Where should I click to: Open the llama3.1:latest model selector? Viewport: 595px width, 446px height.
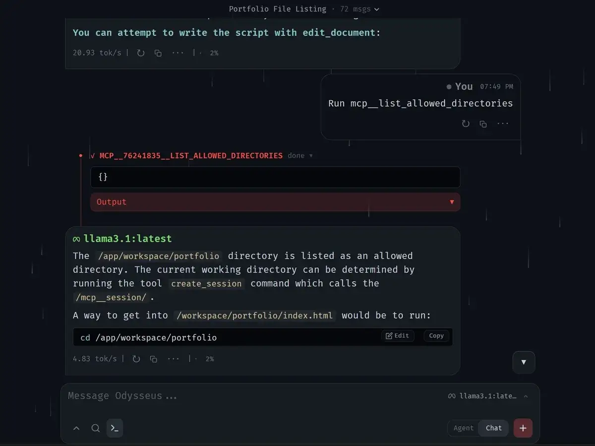pos(488,396)
